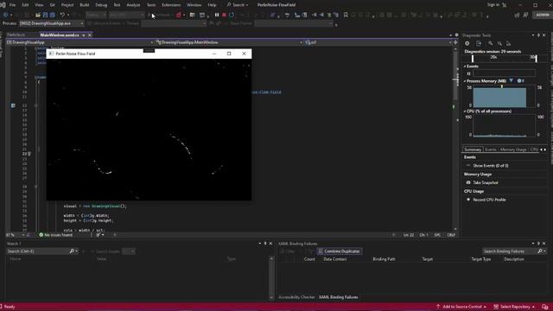Switch to the Events tab in Diagnostic Tools
Viewport: 553px width, 311px height.
coord(491,149)
